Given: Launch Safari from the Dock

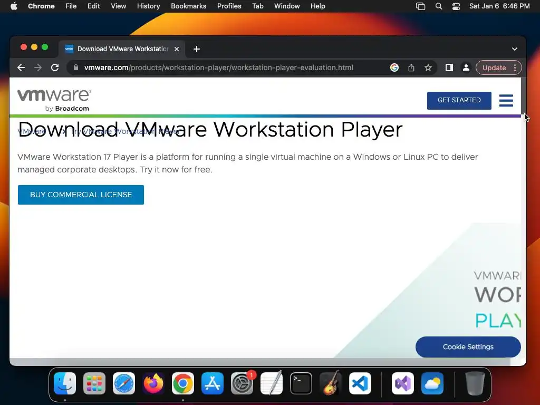Looking at the screenshot, I should 124,383.
